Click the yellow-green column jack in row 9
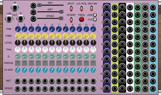Viewport: 161px width, 95px height. coord(115,66)
